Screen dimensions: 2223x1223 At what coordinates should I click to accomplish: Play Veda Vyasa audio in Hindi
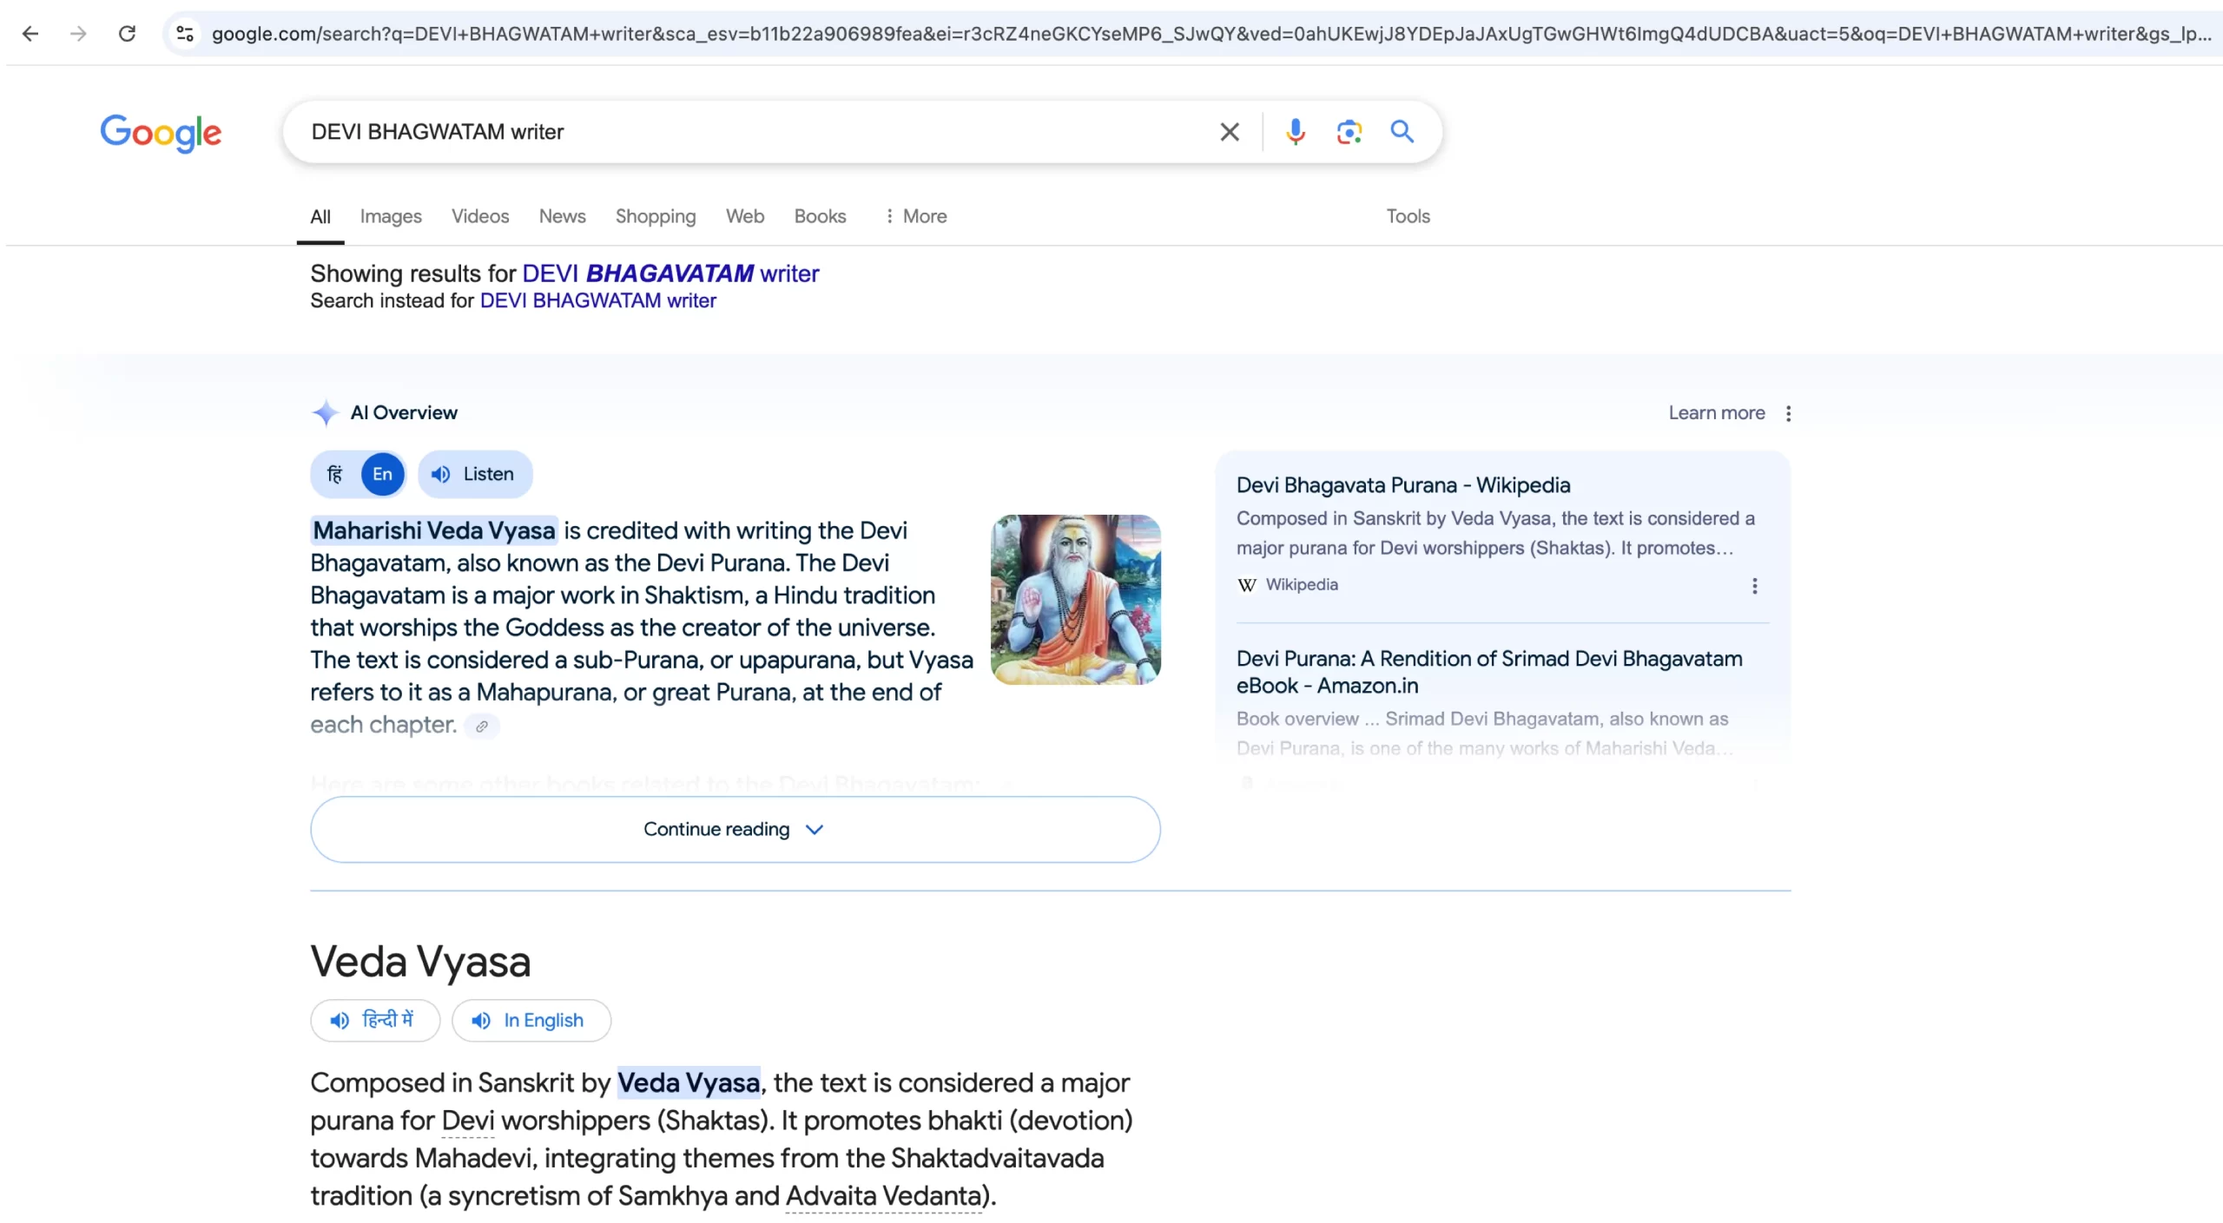(375, 1020)
